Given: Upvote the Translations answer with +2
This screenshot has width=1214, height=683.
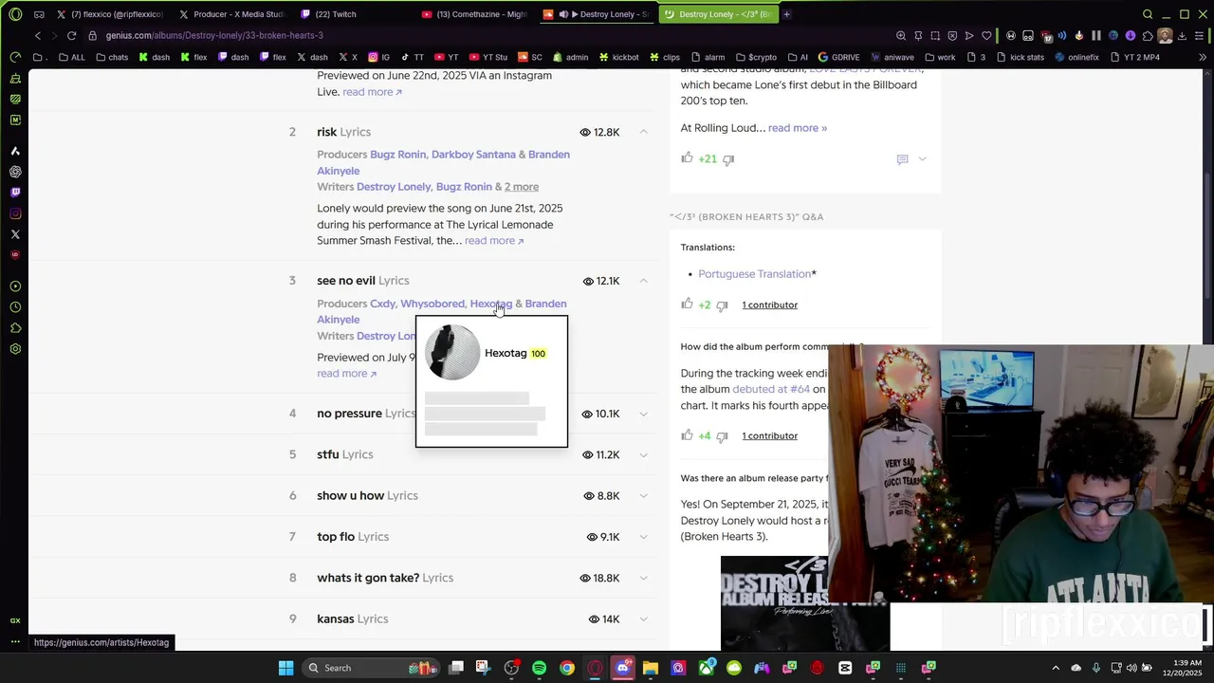Looking at the screenshot, I should point(687,305).
